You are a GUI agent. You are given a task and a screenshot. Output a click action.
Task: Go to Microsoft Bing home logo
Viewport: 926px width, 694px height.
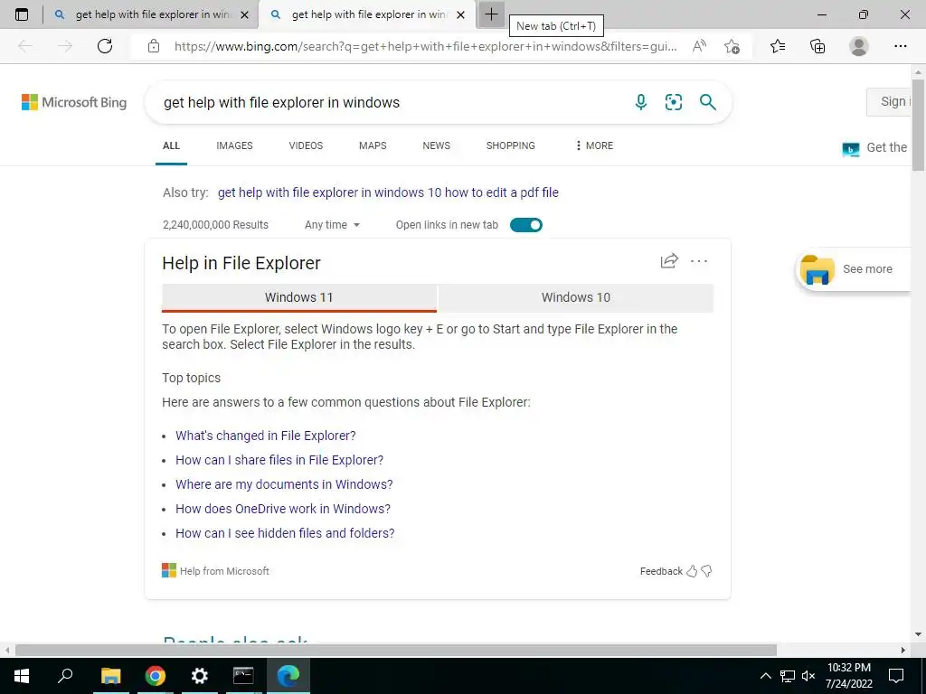[74, 102]
